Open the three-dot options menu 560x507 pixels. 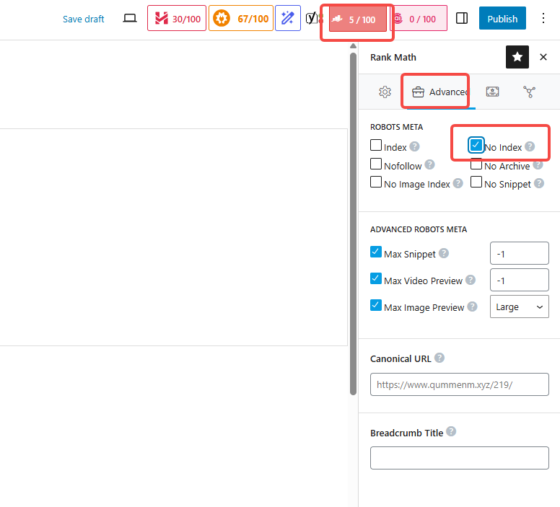pos(543,19)
